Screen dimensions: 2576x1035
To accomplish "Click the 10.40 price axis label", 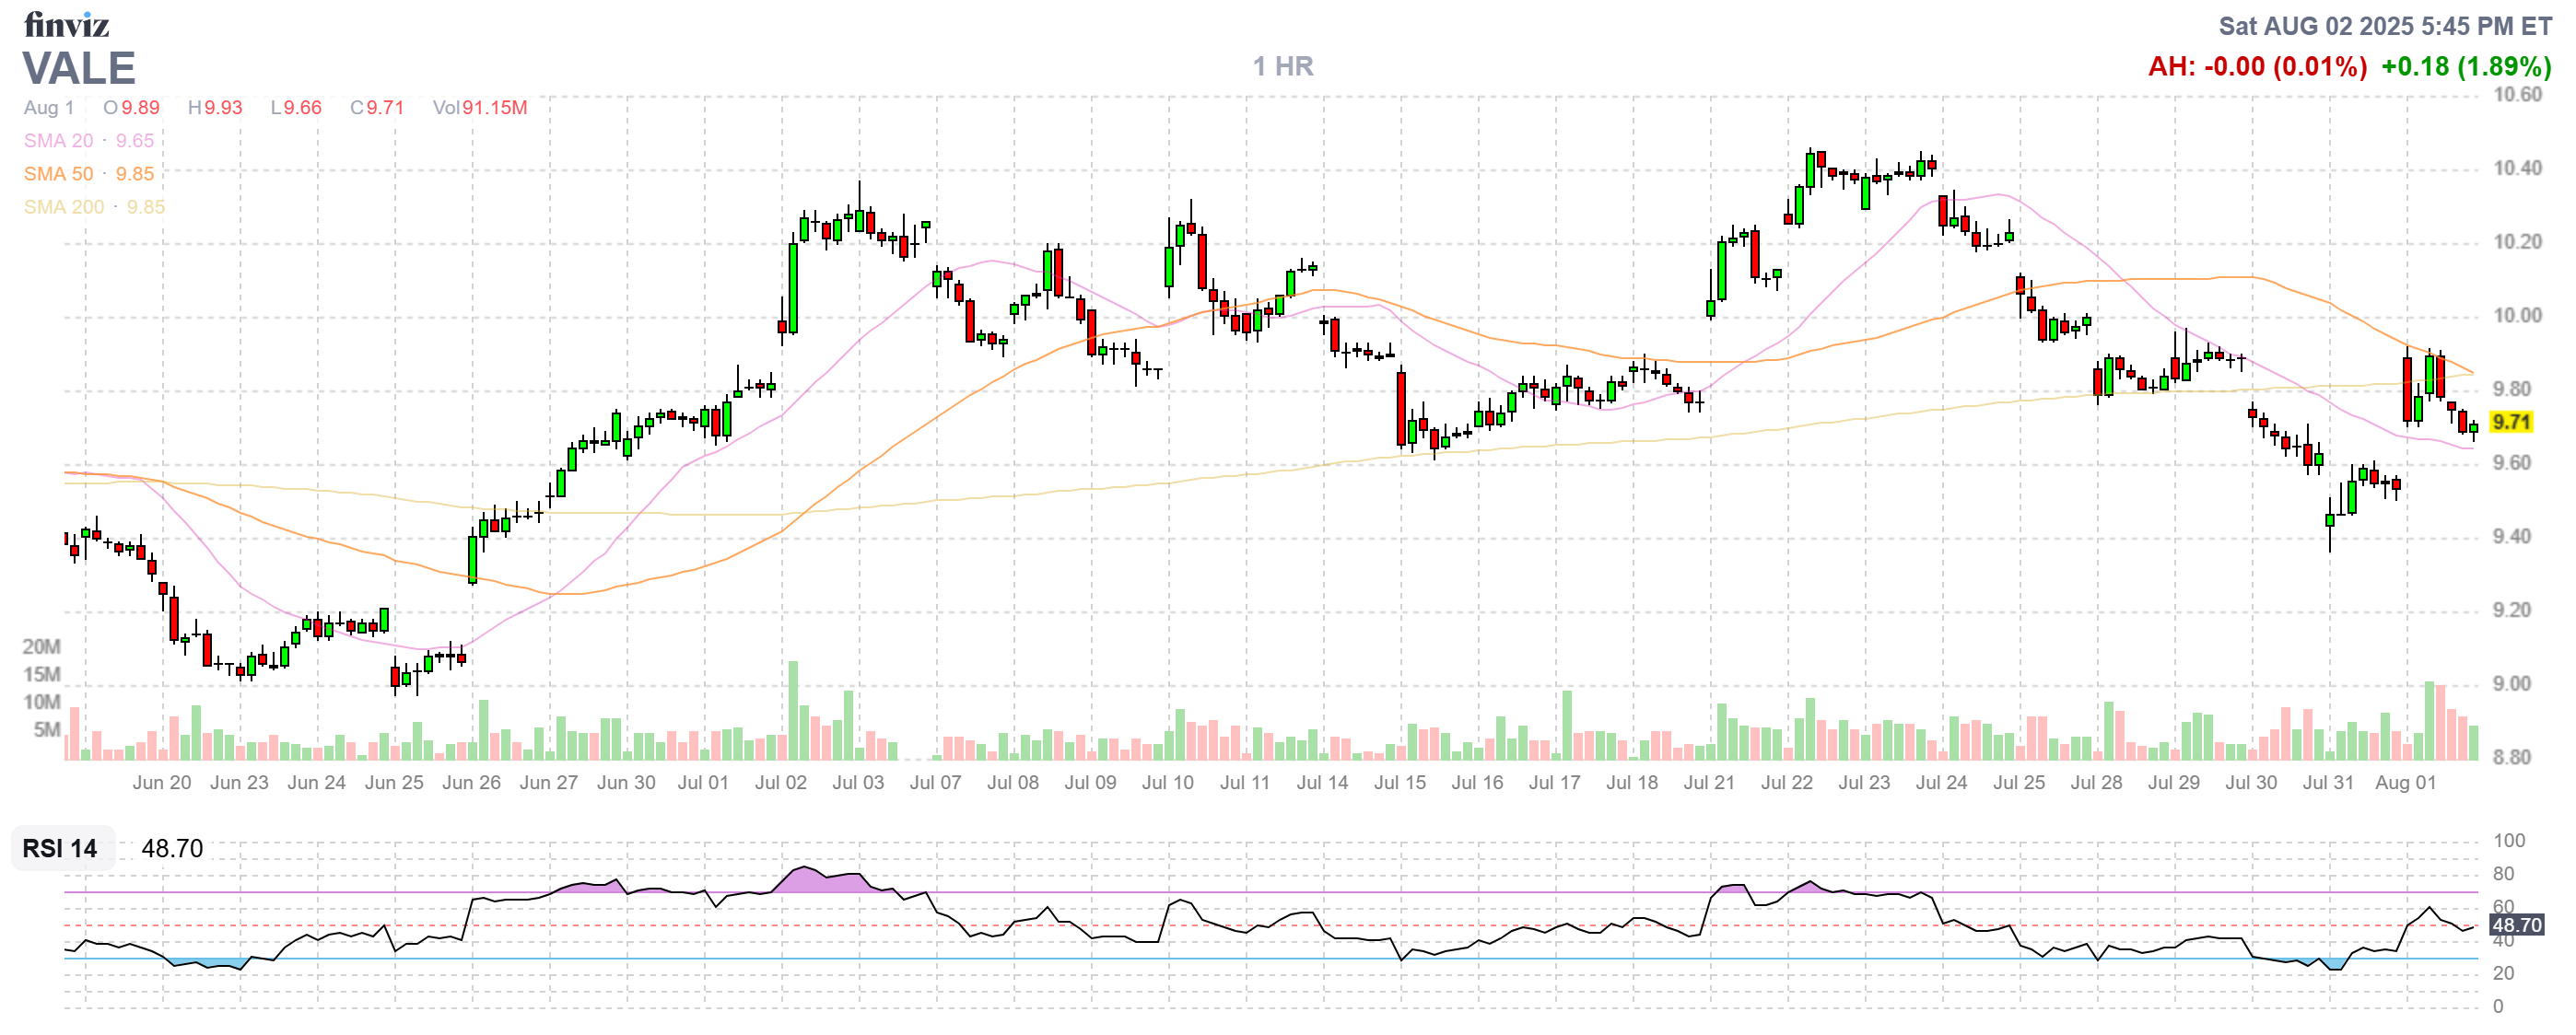I will (2516, 169).
